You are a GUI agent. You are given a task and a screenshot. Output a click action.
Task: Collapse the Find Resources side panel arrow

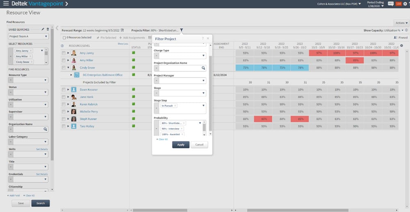57,28
